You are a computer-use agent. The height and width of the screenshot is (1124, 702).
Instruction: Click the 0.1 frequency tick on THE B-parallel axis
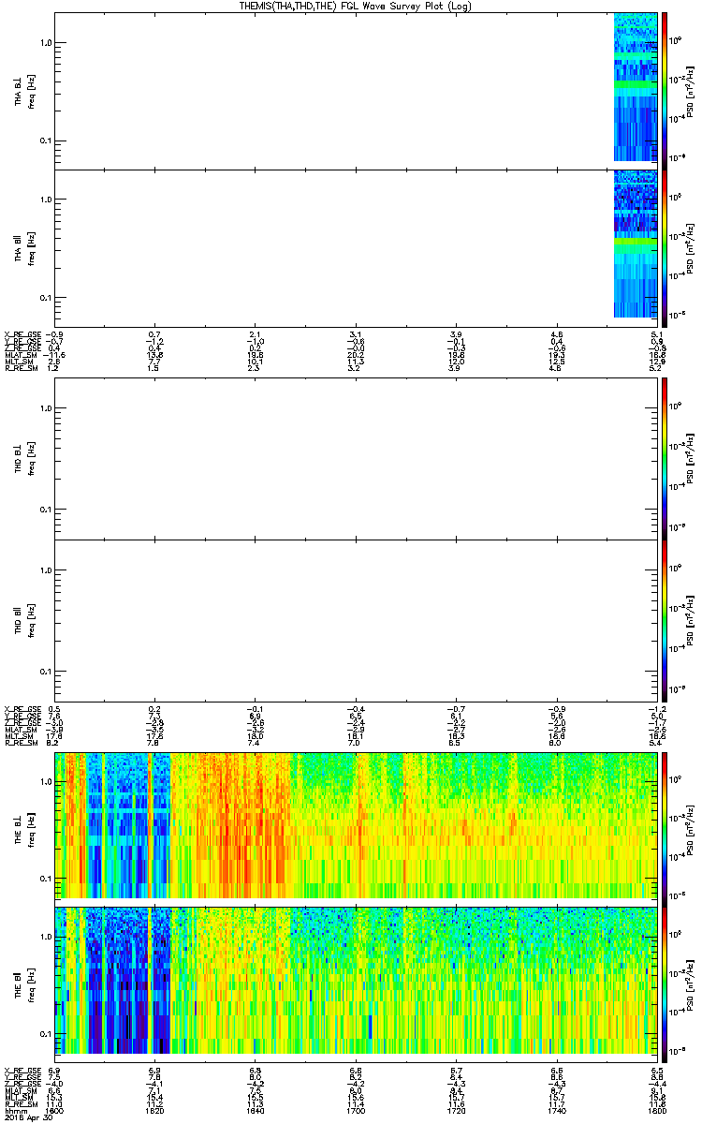(44, 1033)
